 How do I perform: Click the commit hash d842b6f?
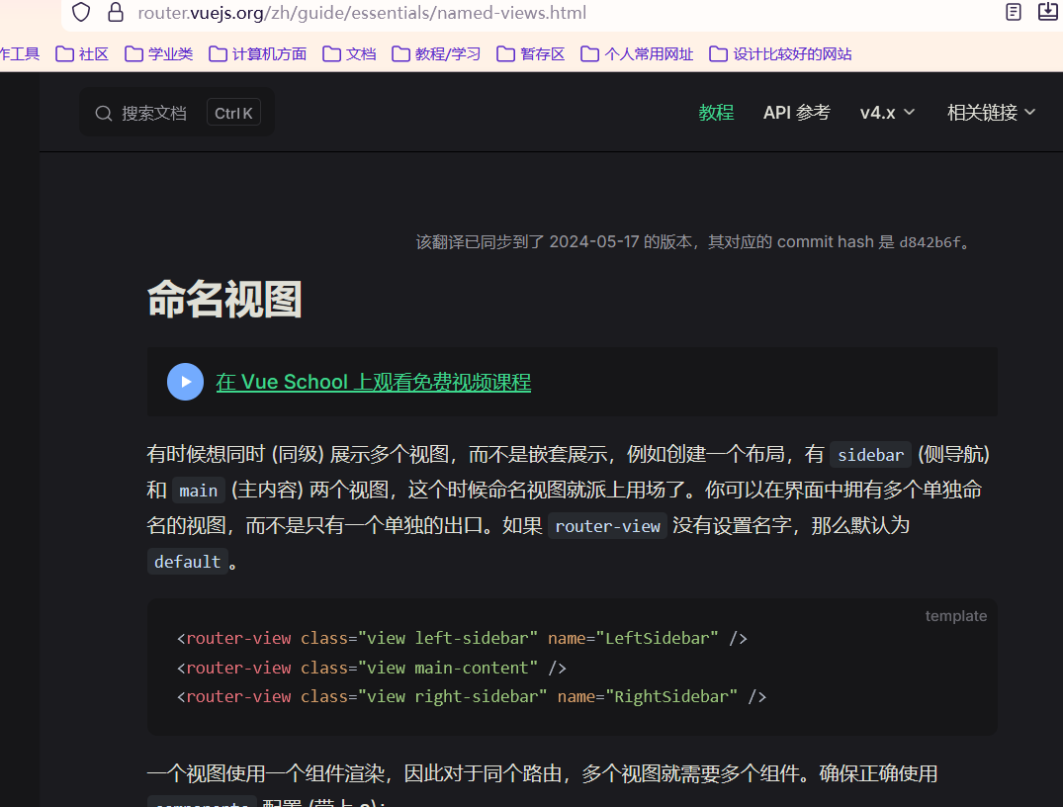tap(930, 242)
